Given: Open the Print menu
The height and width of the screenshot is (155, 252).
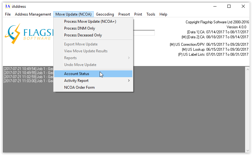Looking at the screenshot, I should tap(138, 14).
